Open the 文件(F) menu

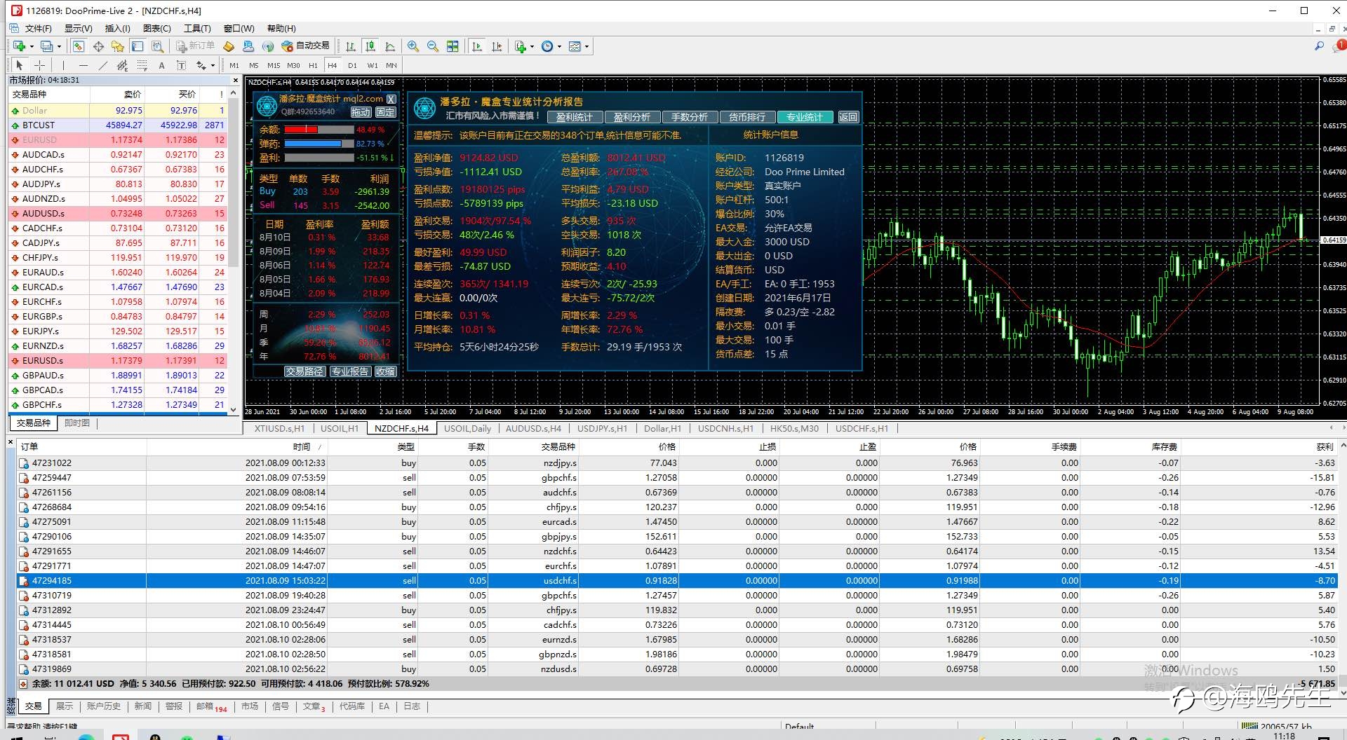(x=39, y=28)
